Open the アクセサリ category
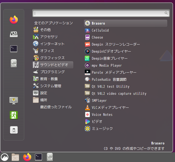This screenshot has width=175, height=162. pyautogui.click(x=53, y=37)
